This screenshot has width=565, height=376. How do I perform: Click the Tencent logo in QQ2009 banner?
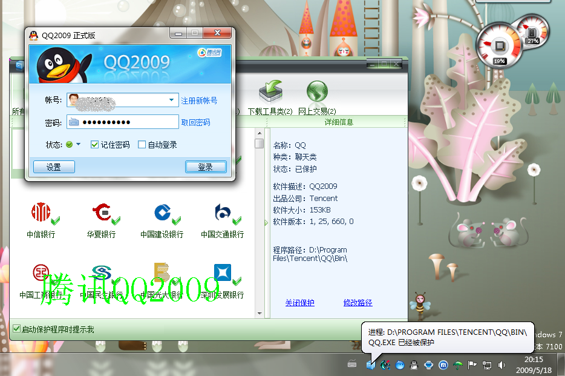tap(209, 53)
